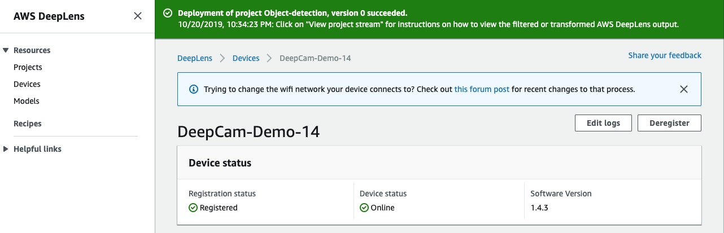Click the Resources section label
Viewport: 724px width, 233px height.
pos(32,50)
